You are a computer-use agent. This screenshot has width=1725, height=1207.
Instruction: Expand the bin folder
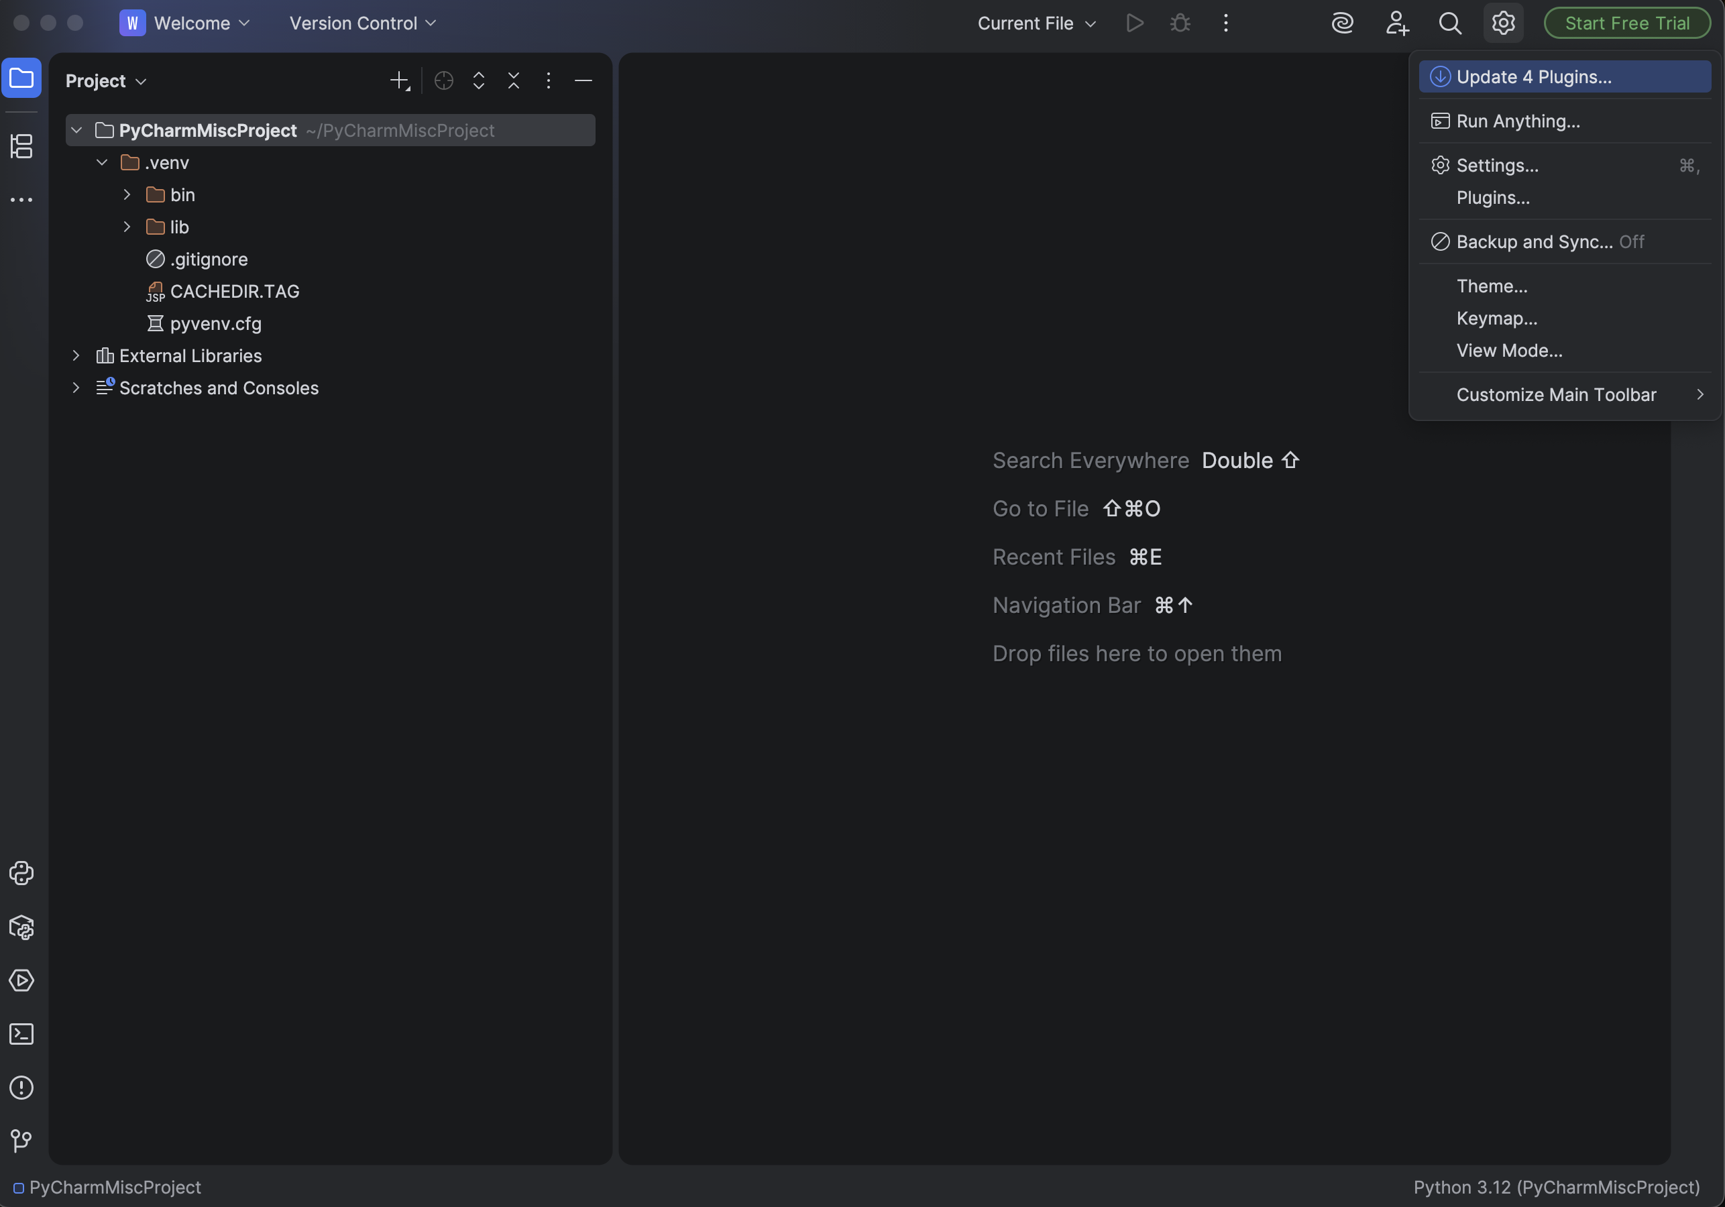point(125,194)
